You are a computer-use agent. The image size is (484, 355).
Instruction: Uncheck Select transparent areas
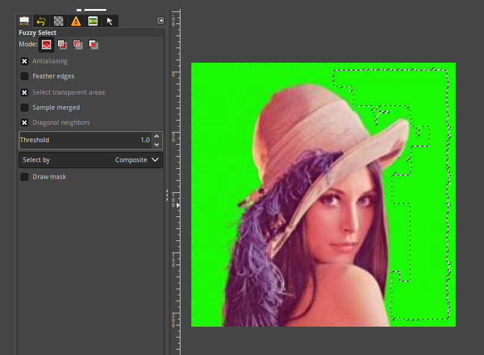pyautogui.click(x=25, y=92)
